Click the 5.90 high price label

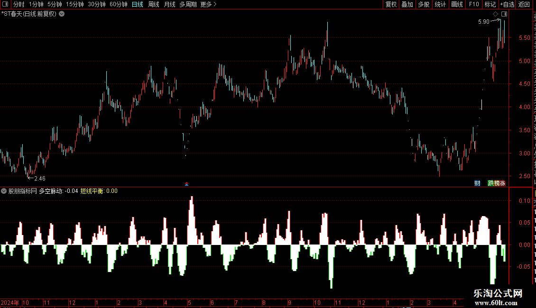click(484, 22)
